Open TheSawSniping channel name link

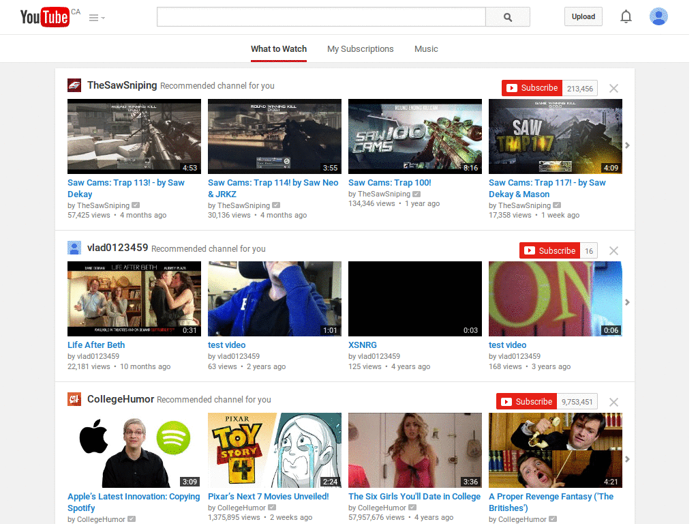[x=122, y=85]
